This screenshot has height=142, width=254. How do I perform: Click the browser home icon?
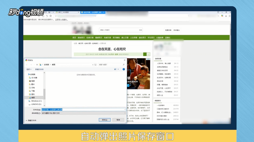(x=43, y=16)
